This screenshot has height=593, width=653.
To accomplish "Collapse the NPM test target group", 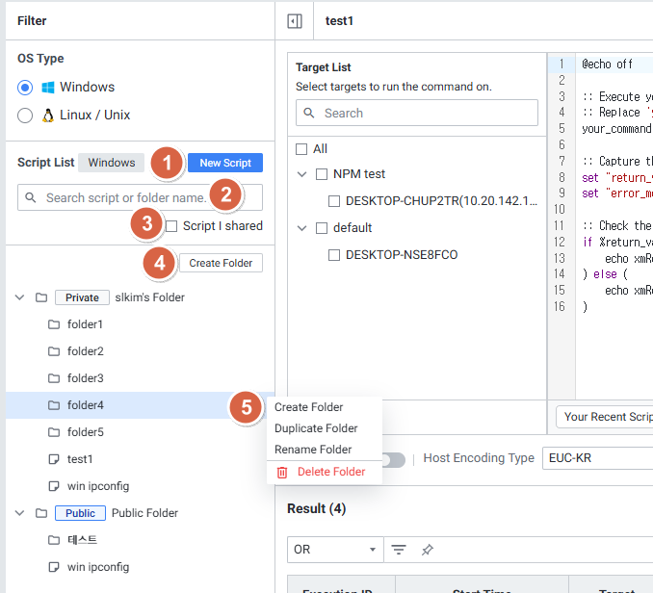I will pyautogui.click(x=302, y=174).
